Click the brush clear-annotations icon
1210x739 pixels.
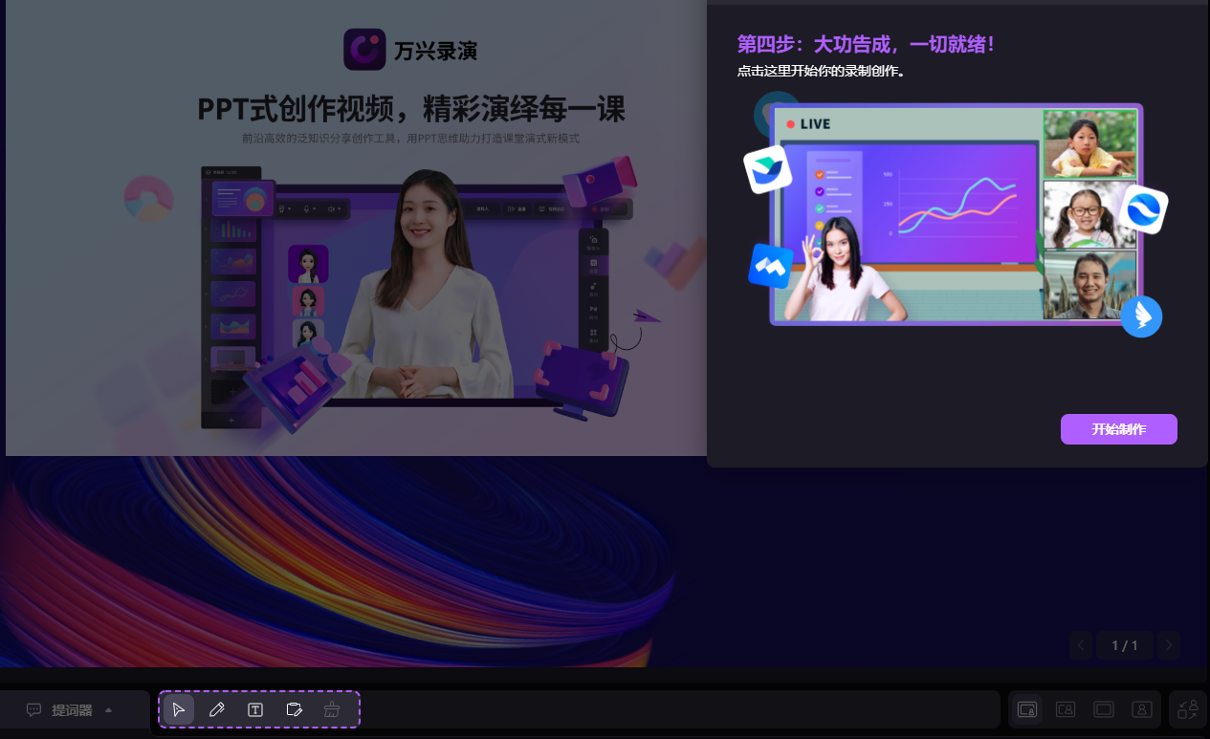coord(332,709)
